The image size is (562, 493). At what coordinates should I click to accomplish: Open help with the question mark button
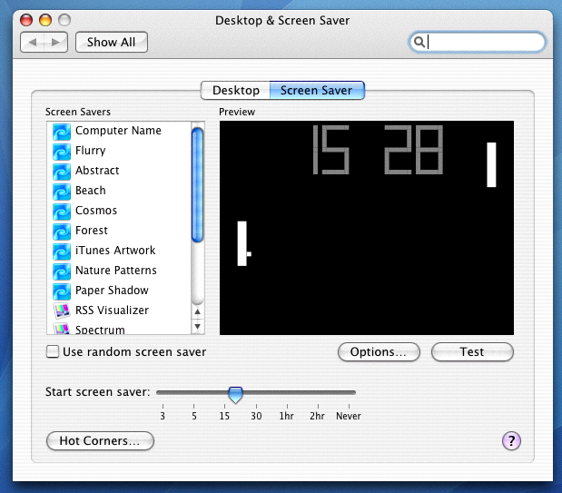(x=511, y=440)
